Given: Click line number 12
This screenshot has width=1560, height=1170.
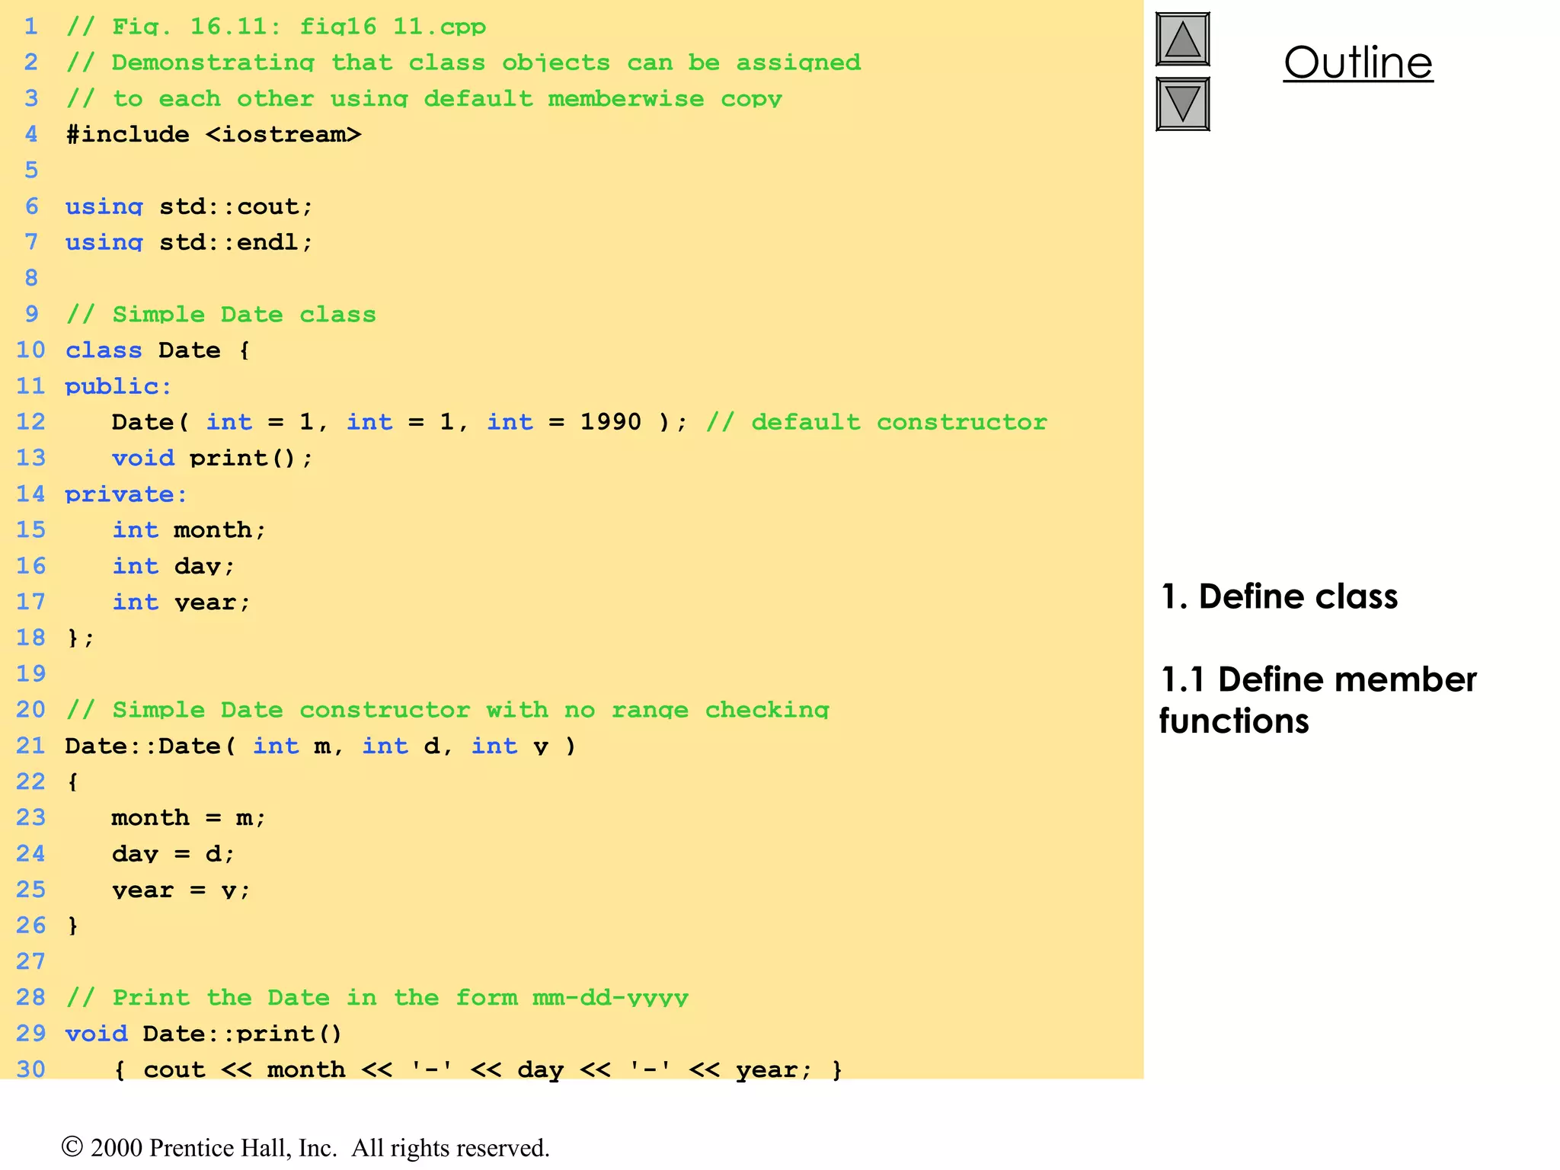Looking at the screenshot, I should pyautogui.click(x=30, y=422).
